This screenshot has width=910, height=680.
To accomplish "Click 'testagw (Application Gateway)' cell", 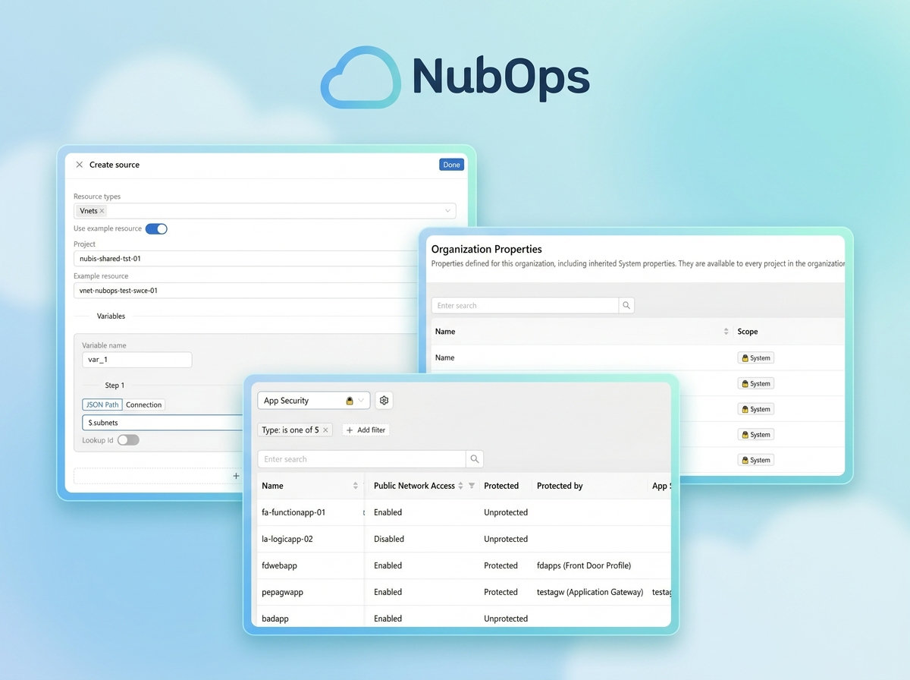I will click(x=590, y=592).
